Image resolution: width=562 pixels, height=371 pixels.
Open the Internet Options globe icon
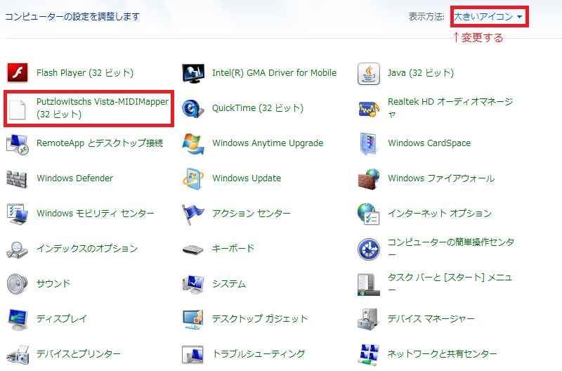click(368, 214)
